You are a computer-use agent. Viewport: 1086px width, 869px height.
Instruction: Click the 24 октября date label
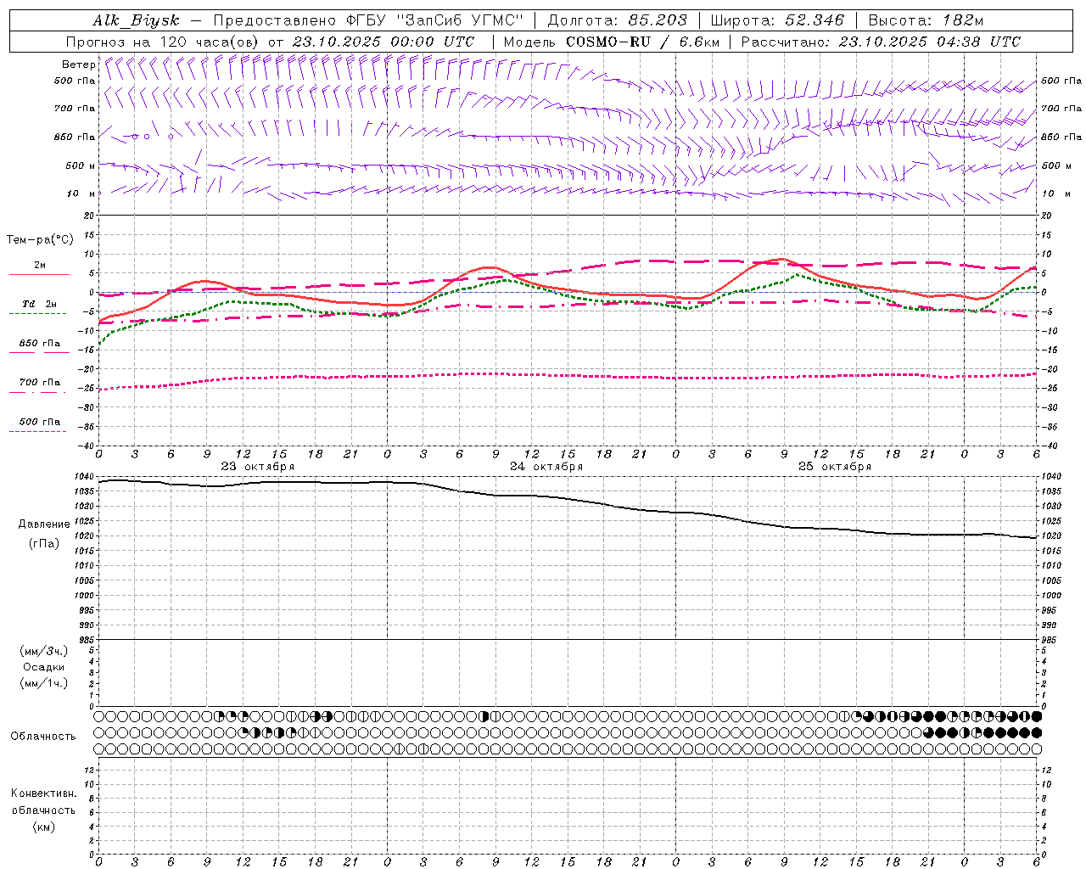coord(546,467)
